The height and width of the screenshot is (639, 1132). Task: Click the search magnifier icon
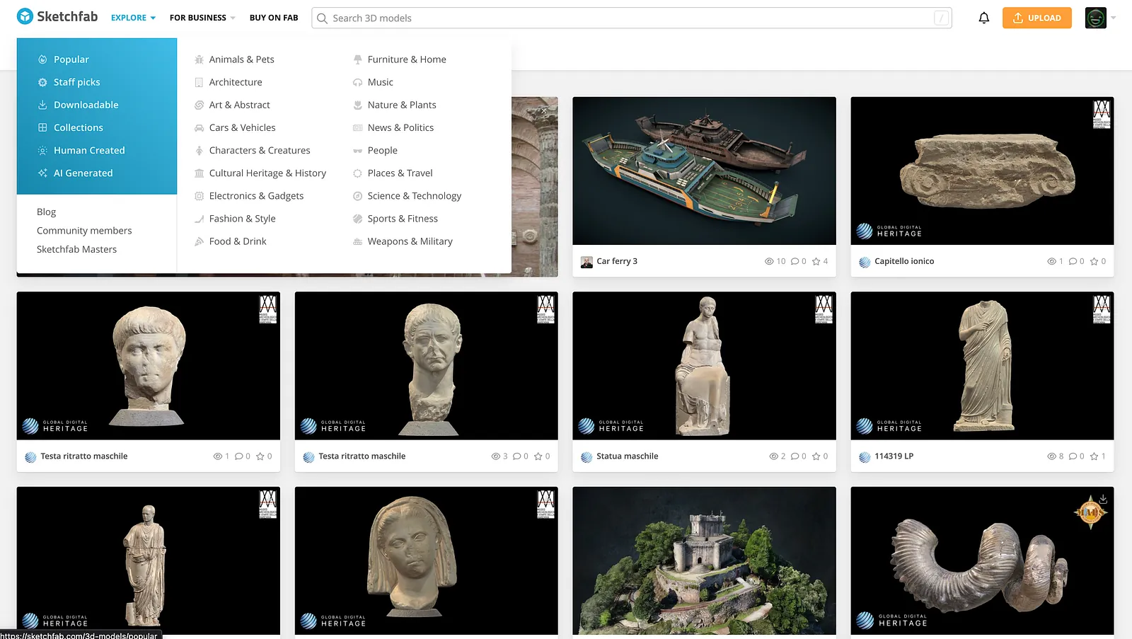tap(322, 18)
